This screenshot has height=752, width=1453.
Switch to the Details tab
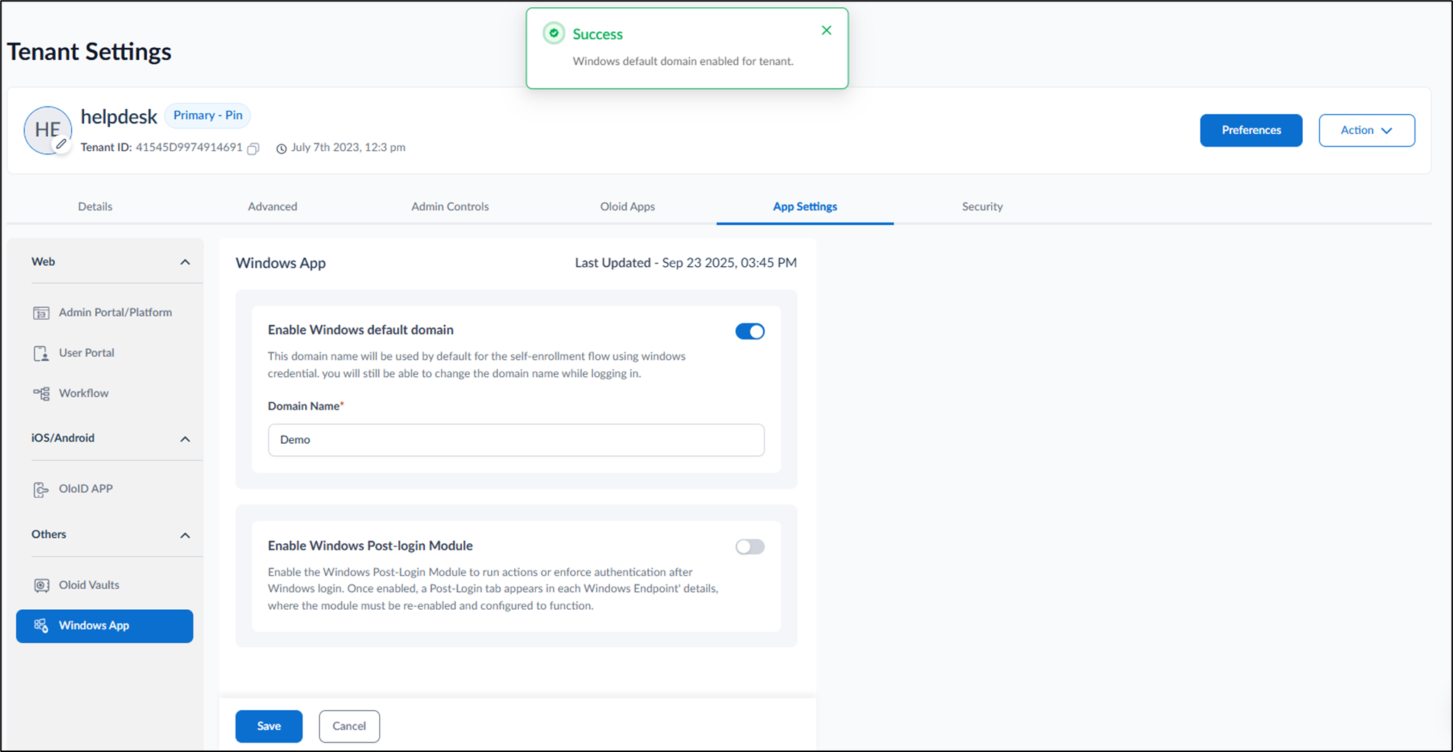[95, 207]
